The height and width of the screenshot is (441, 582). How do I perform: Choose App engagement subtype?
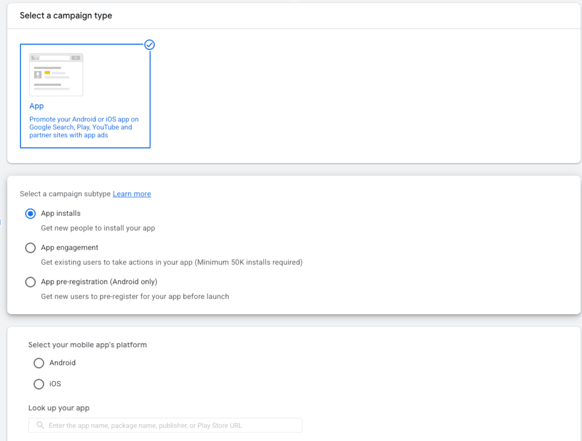click(x=30, y=248)
